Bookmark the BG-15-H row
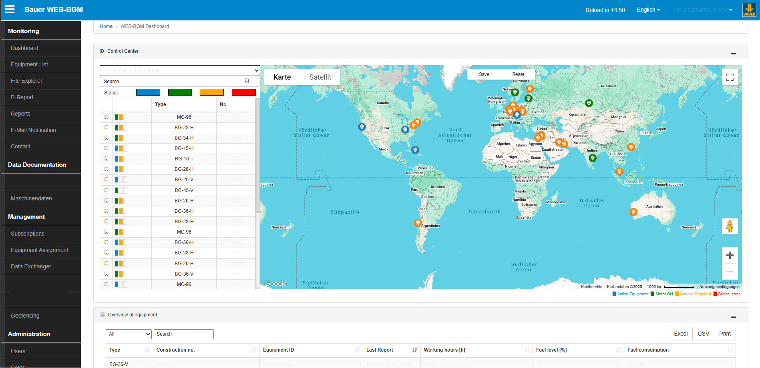 (x=107, y=148)
